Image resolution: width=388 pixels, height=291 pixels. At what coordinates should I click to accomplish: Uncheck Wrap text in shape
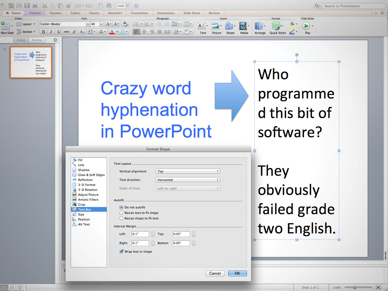click(122, 251)
